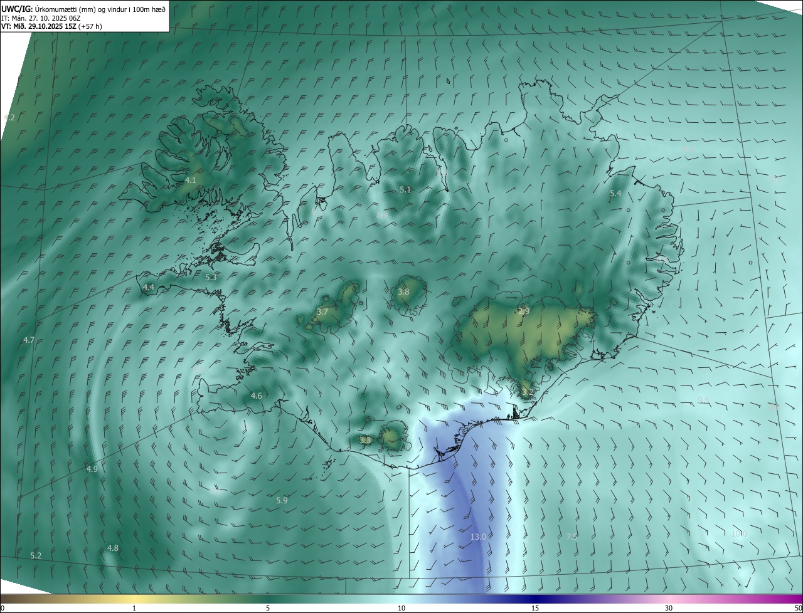Click the 4.6 map value
The image size is (803, 613).
tap(256, 396)
